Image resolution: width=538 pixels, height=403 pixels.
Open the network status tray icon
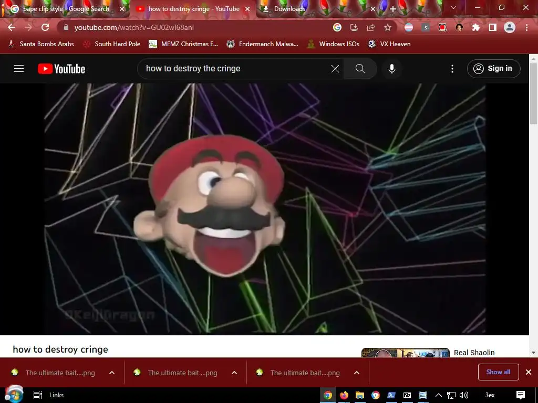point(451,395)
